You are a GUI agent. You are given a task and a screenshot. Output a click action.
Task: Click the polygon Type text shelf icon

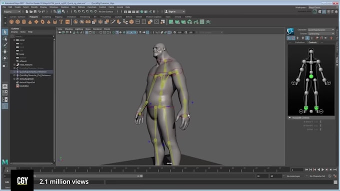tap(61, 22)
